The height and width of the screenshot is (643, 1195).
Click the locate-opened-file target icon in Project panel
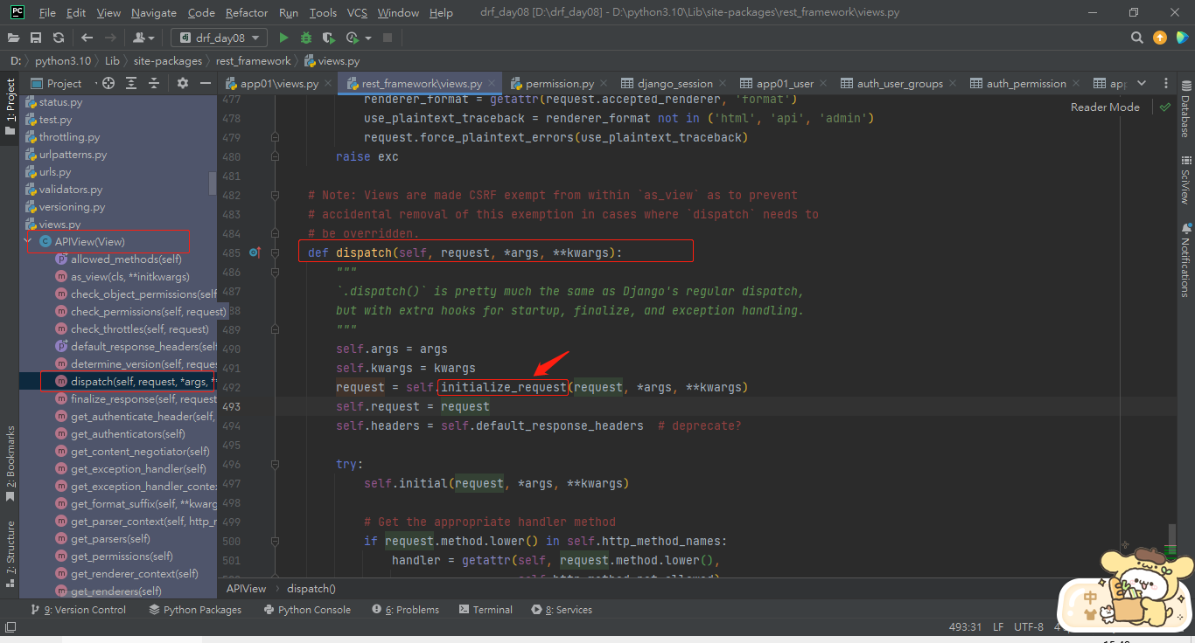(x=108, y=83)
